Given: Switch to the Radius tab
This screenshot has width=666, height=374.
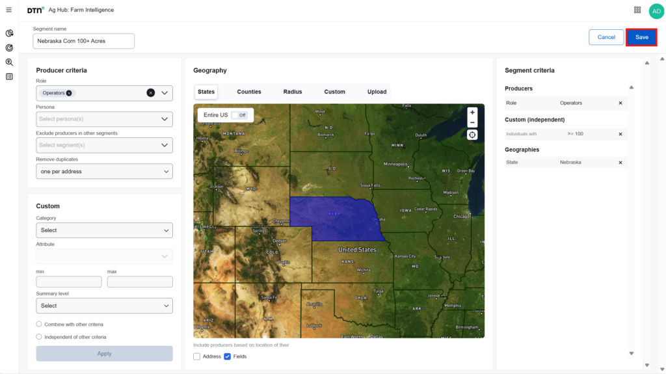Looking at the screenshot, I should pyautogui.click(x=293, y=92).
